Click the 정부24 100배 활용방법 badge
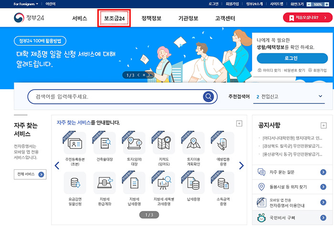This screenshot has height=229, width=334. (40, 41)
